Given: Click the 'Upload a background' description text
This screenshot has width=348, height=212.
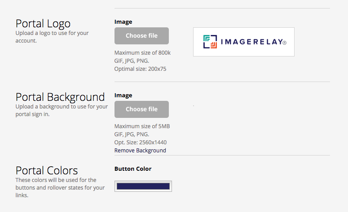Looking at the screenshot, I should 62,110.
